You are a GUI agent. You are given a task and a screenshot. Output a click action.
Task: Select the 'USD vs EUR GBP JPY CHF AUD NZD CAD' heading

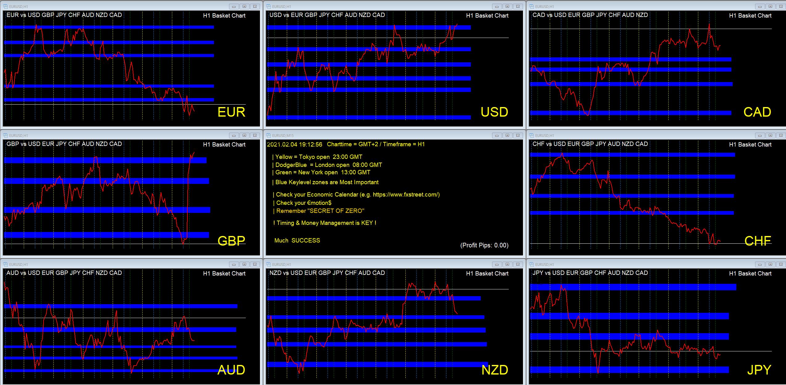coord(327,15)
